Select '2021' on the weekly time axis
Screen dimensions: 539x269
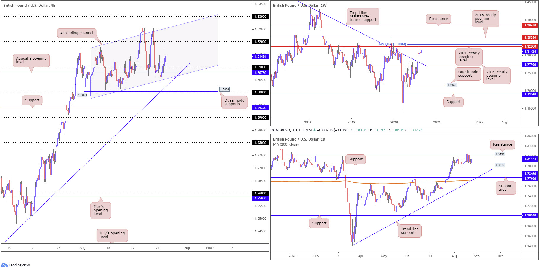[x=437, y=122]
